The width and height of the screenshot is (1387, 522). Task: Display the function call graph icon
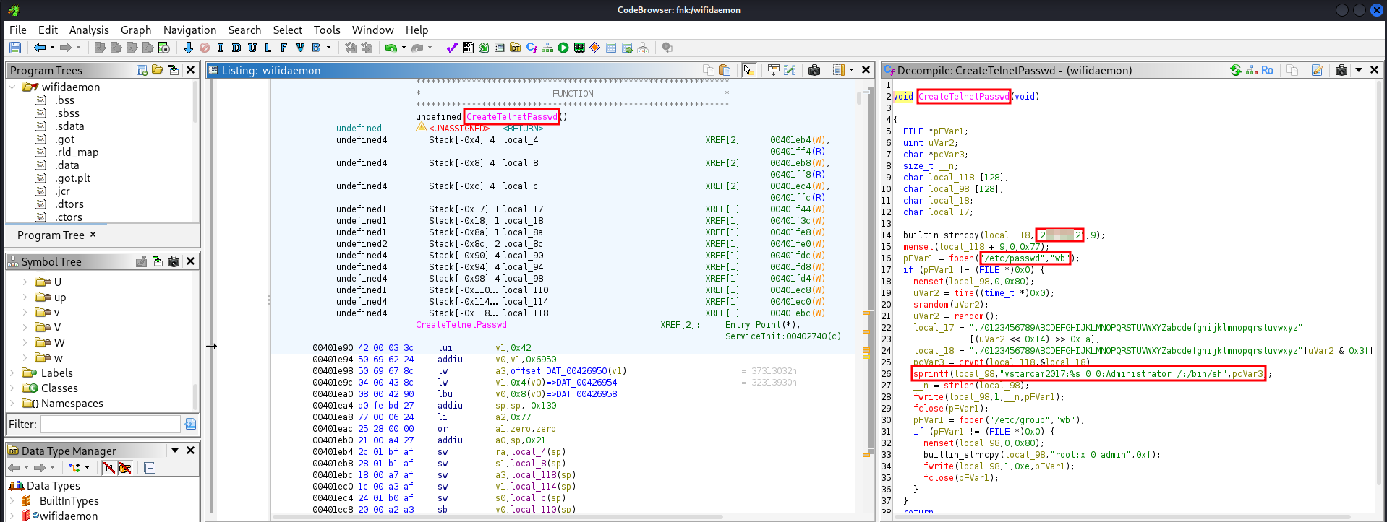click(547, 48)
